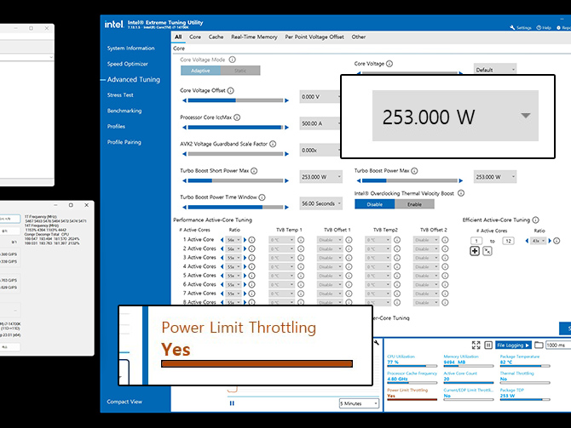The image size is (571, 428).
Task: Show TVB Temp 1 info for 2 Active Cores
Action: [x=301, y=248]
